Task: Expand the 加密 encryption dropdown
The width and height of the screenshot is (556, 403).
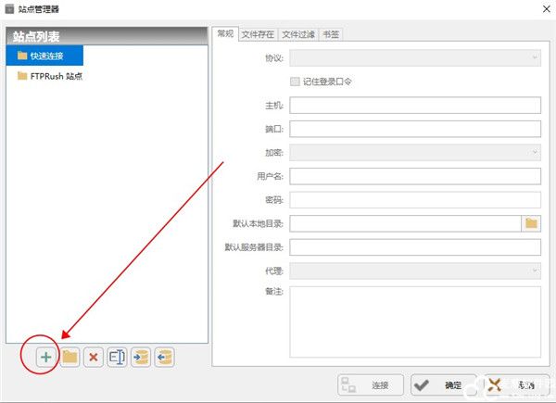Action: [x=414, y=152]
